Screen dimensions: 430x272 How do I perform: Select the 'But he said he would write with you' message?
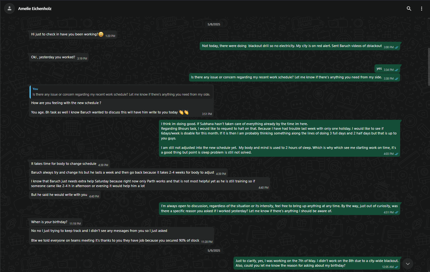pos(65,195)
